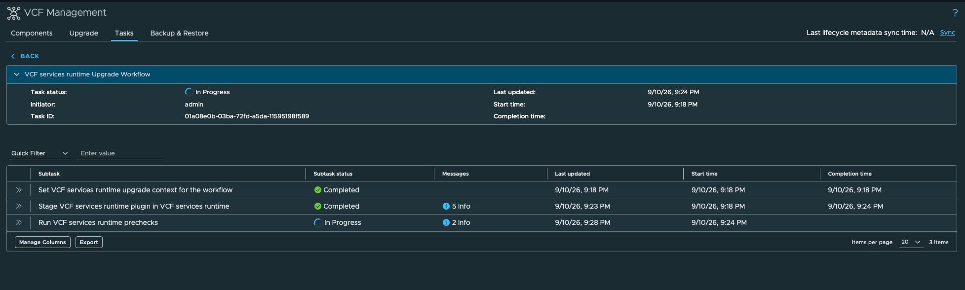Click the back arrow chevron icon
965x290 pixels.
pyautogui.click(x=13, y=56)
